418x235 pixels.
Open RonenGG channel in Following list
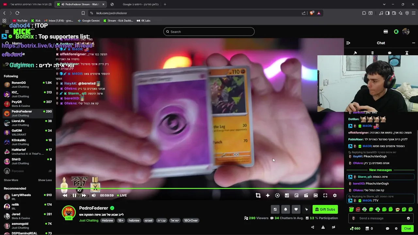click(x=28, y=85)
